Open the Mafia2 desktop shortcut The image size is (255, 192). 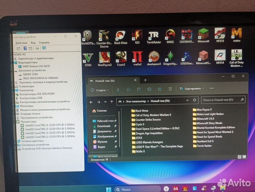coord(137,58)
